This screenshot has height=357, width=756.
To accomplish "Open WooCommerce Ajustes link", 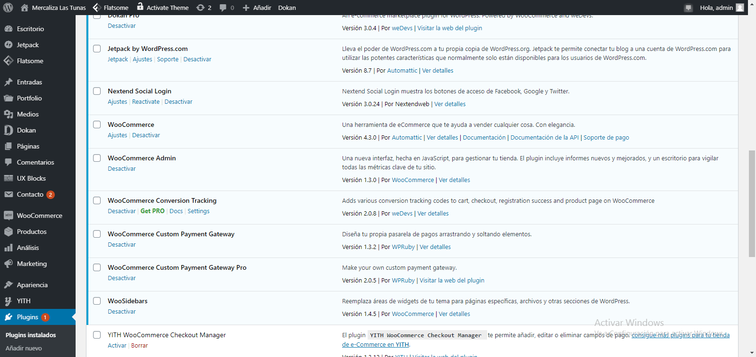I will point(117,135).
